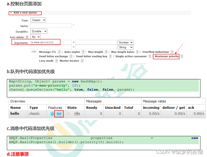Add the Dead letter routing key argument
207x157 pixels.
(92, 56)
